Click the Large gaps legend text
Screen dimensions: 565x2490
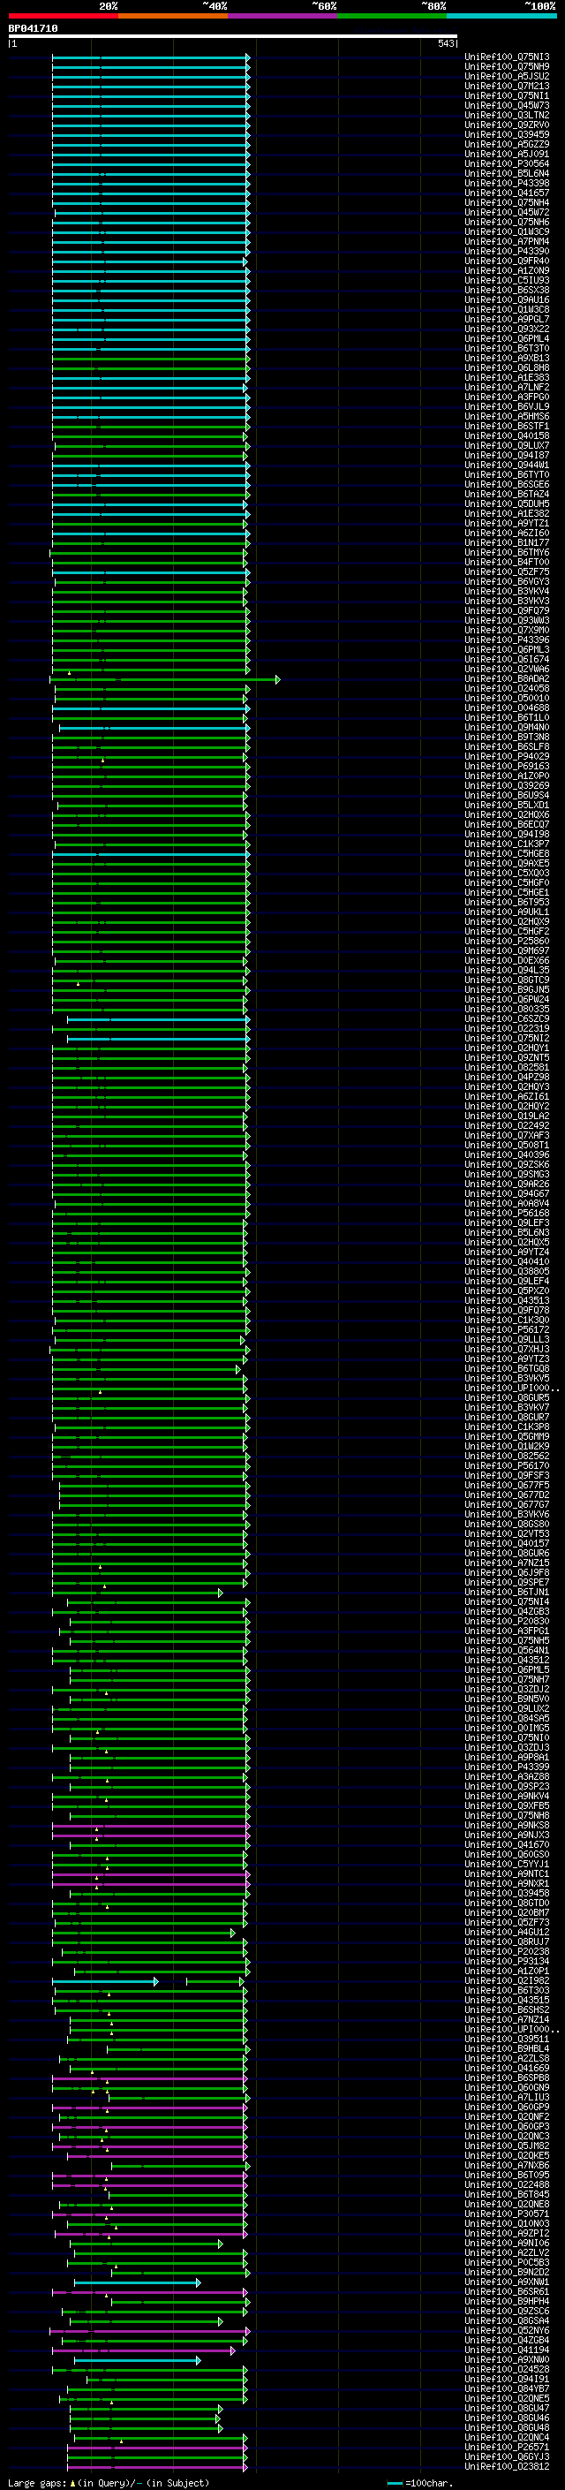pos(109,2482)
